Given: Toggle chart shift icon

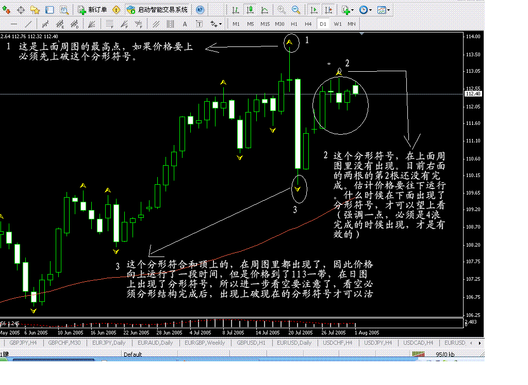Looking at the screenshot, I should [328, 10].
